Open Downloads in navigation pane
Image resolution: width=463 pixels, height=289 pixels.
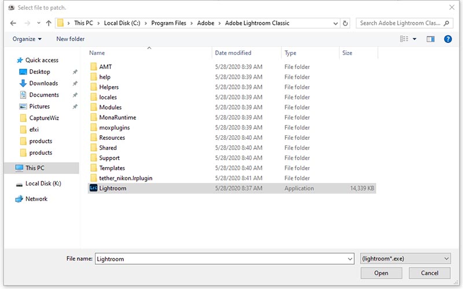(x=43, y=83)
